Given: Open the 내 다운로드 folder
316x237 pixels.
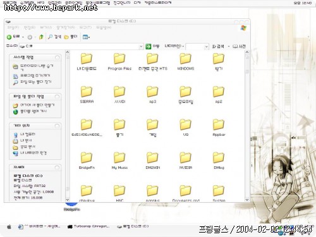Looking at the screenshot, I should pyautogui.click(x=87, y=61).
